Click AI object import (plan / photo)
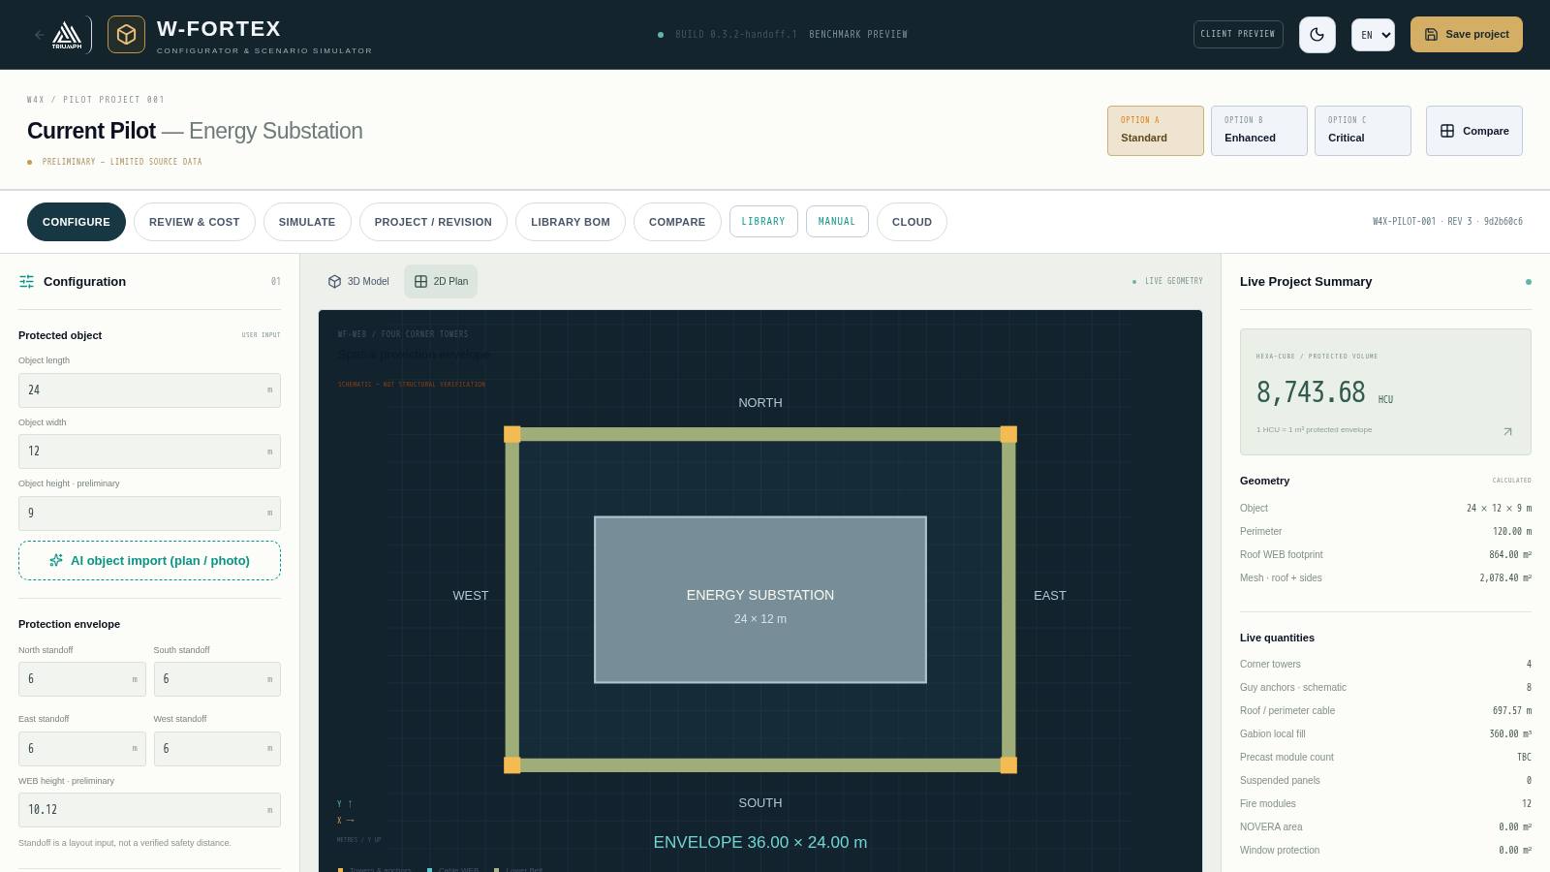Image resolution: width=1550 pixels, height=872 pixels. (149, 561)
